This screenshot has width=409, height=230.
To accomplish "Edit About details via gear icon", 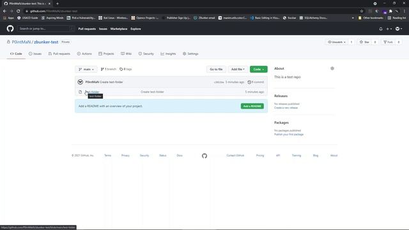I will pos(332,68).
